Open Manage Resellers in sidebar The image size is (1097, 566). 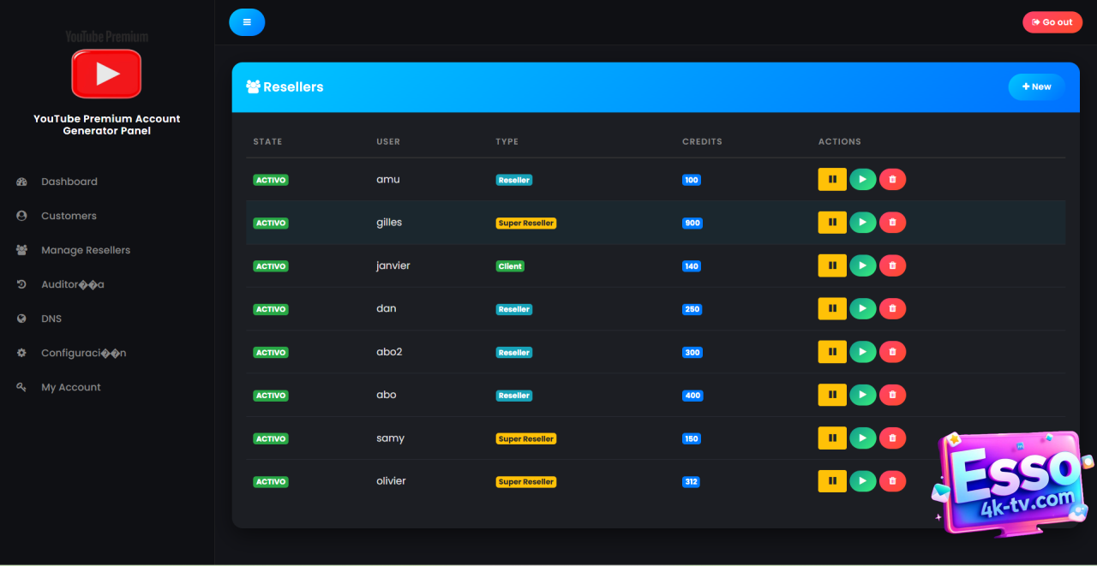point(85,250)
